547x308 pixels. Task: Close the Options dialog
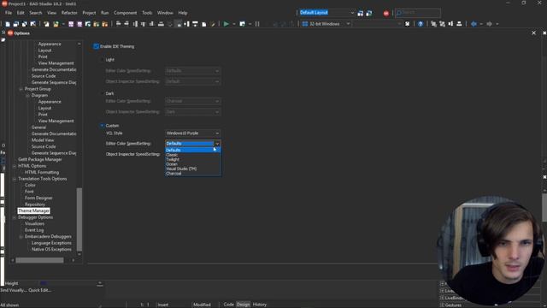[533, 33]
